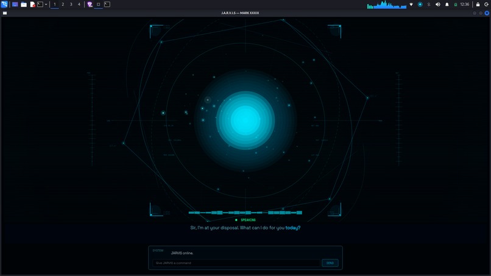Open the log out power icon
The image size is (491, 276).
coord(486,4)
